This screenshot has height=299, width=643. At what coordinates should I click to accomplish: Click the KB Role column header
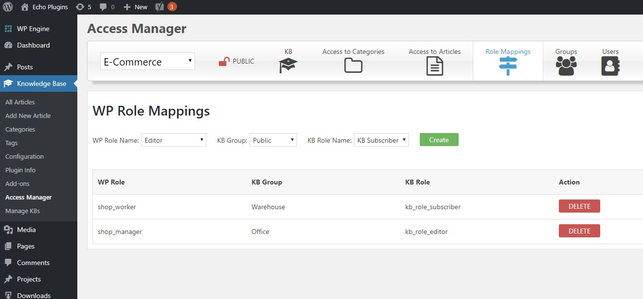[417, 182]
